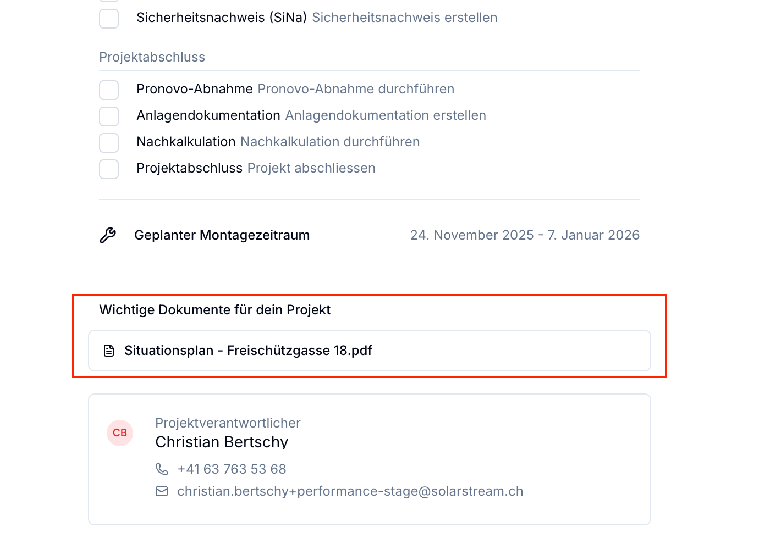Click the date range 24. November 2025 - 7. Januar 2026

pos(525,235)
